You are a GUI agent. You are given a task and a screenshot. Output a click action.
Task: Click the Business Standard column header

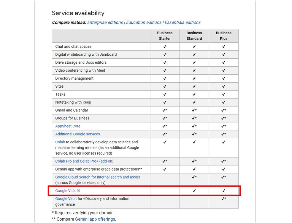194,36
